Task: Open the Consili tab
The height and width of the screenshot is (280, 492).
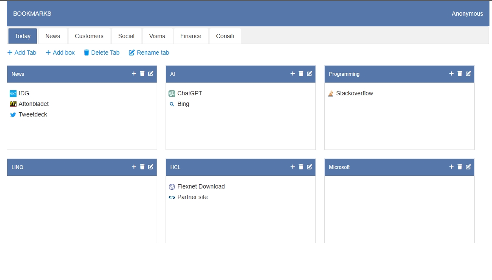Action: (225, 36)
